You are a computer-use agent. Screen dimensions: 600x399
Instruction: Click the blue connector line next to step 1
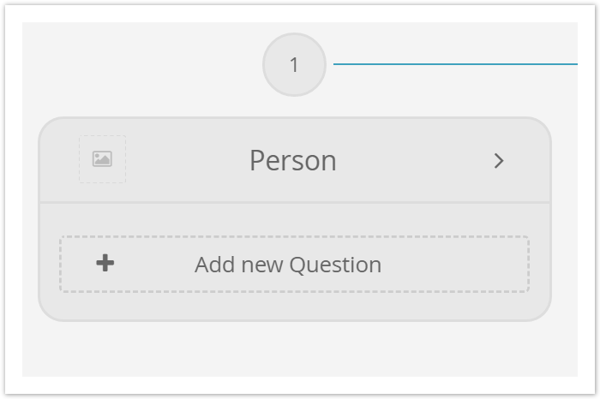(x=455, y=64)
